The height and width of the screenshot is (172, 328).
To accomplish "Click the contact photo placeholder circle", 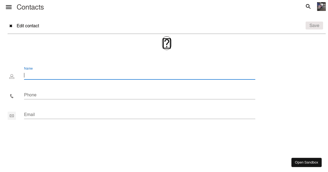I will 166,43.
